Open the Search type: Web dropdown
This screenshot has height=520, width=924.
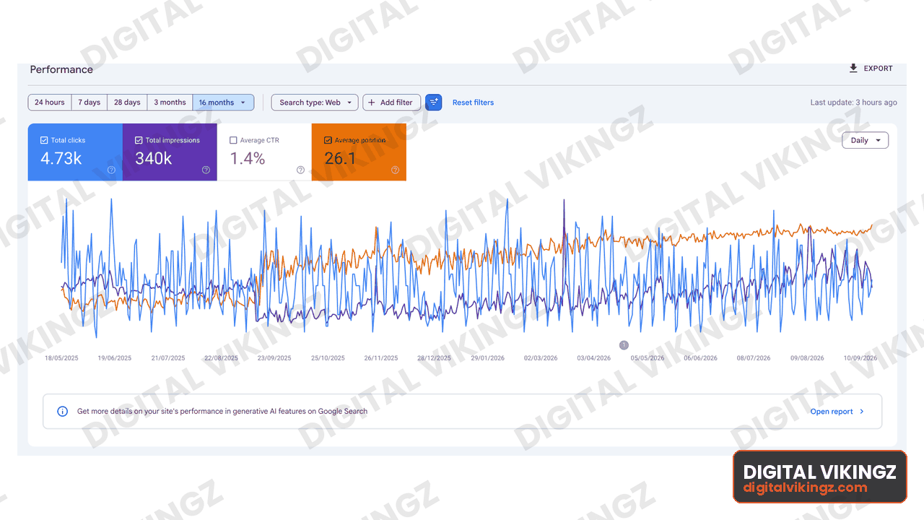[315, 103]
